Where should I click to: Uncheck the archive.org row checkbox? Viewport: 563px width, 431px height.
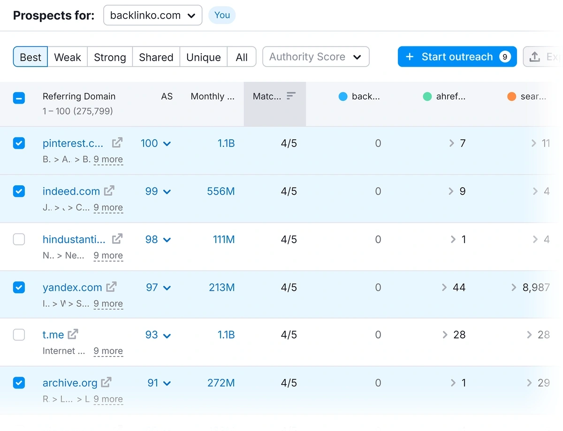(x=19, y=383)
